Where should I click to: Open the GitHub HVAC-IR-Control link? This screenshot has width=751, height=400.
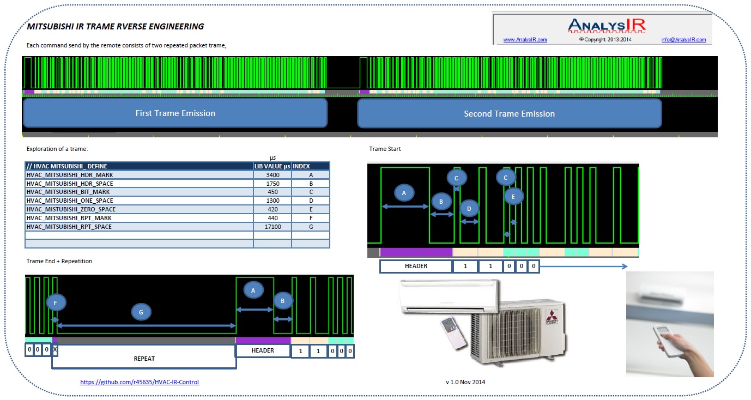click(x=140, y=382)
